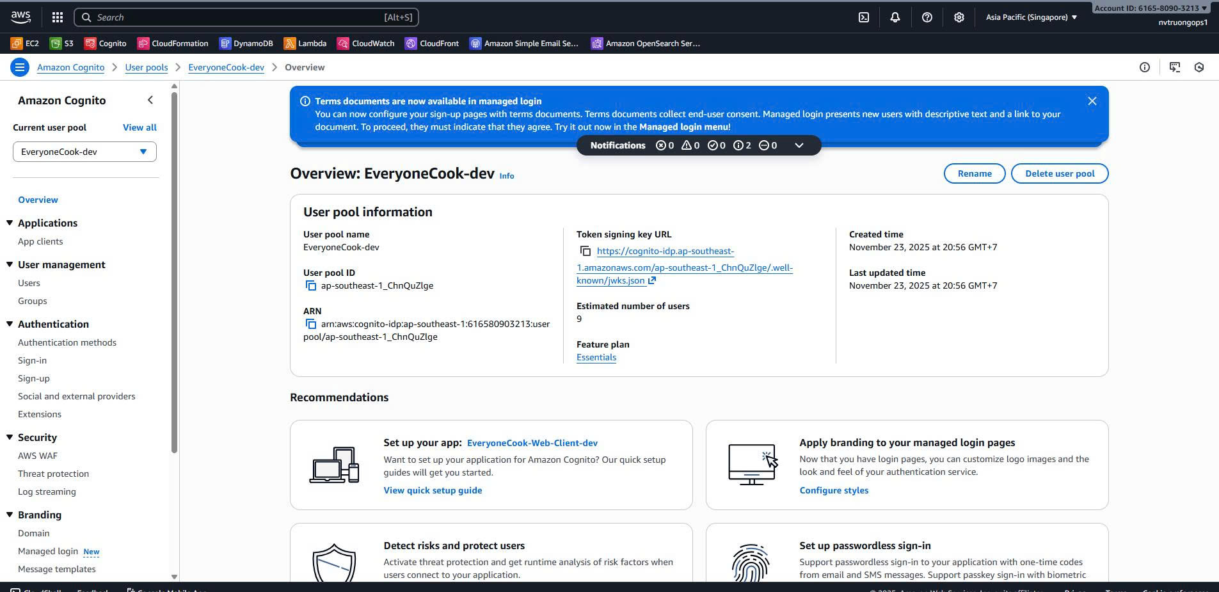Open View quick setup guide link

click(433, 490)
